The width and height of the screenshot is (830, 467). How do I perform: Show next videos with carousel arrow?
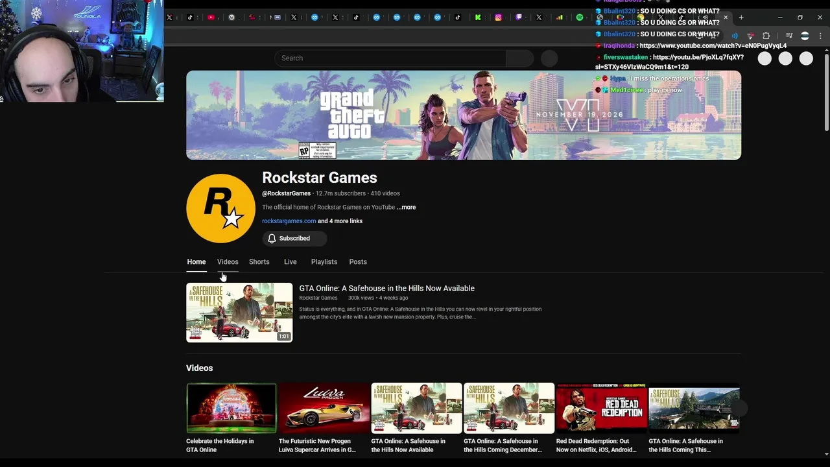[x=739, y=408]
